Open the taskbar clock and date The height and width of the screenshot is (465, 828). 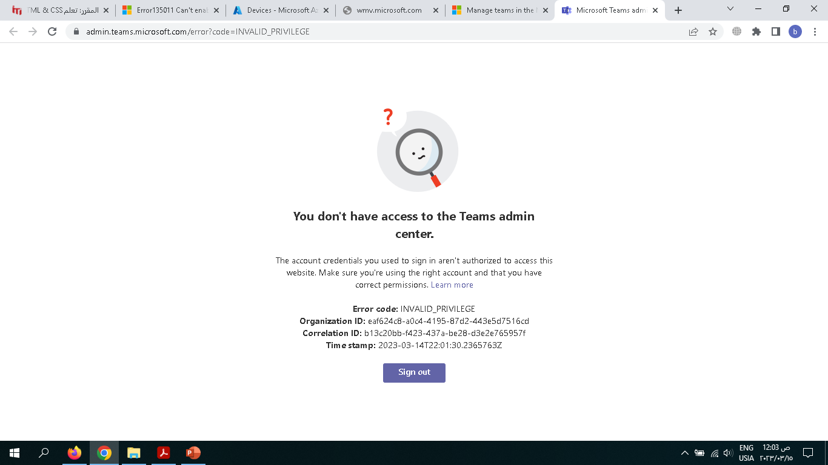click(776, 453)
